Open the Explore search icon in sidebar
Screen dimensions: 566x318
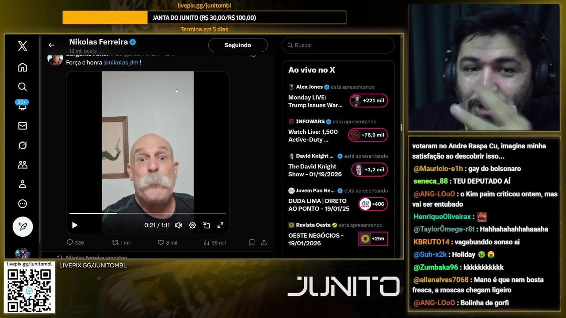[x=23, y=87]
